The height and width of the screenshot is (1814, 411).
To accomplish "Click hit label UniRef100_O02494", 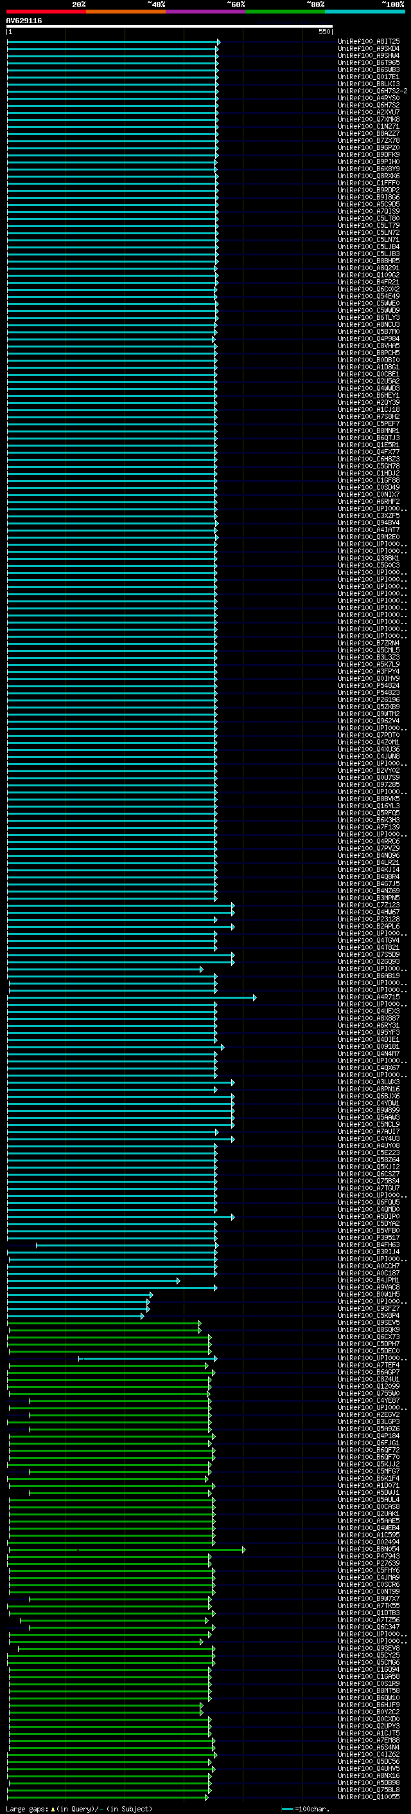I will point(369,1542).
